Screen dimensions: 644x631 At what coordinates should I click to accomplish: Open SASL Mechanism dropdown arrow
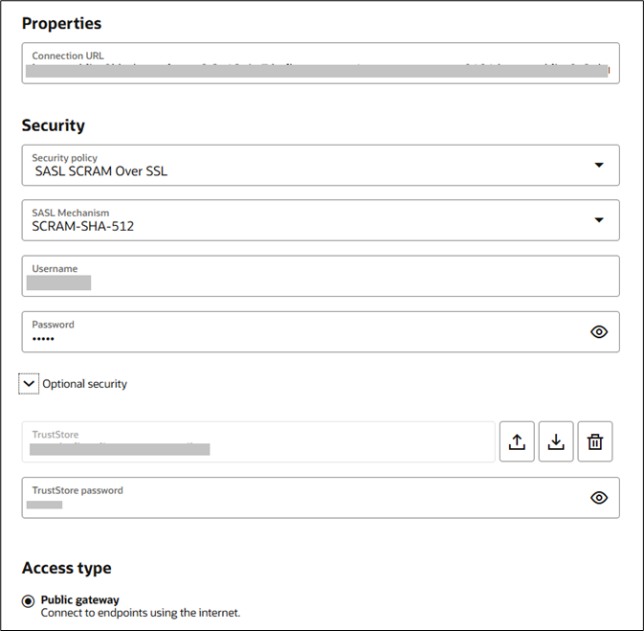599,219
